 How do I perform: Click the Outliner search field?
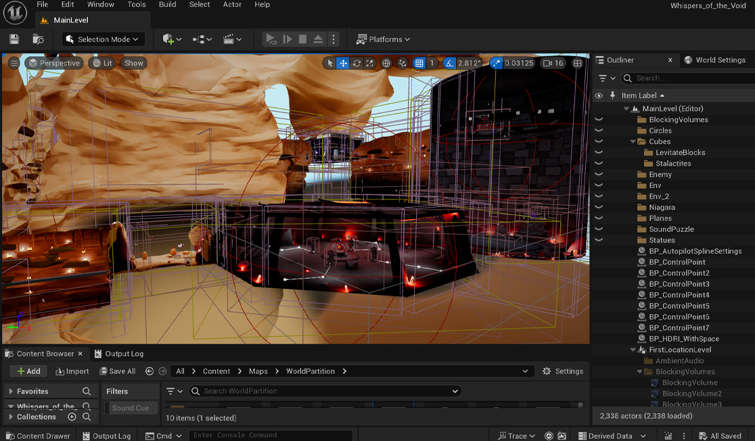[688, 78]
